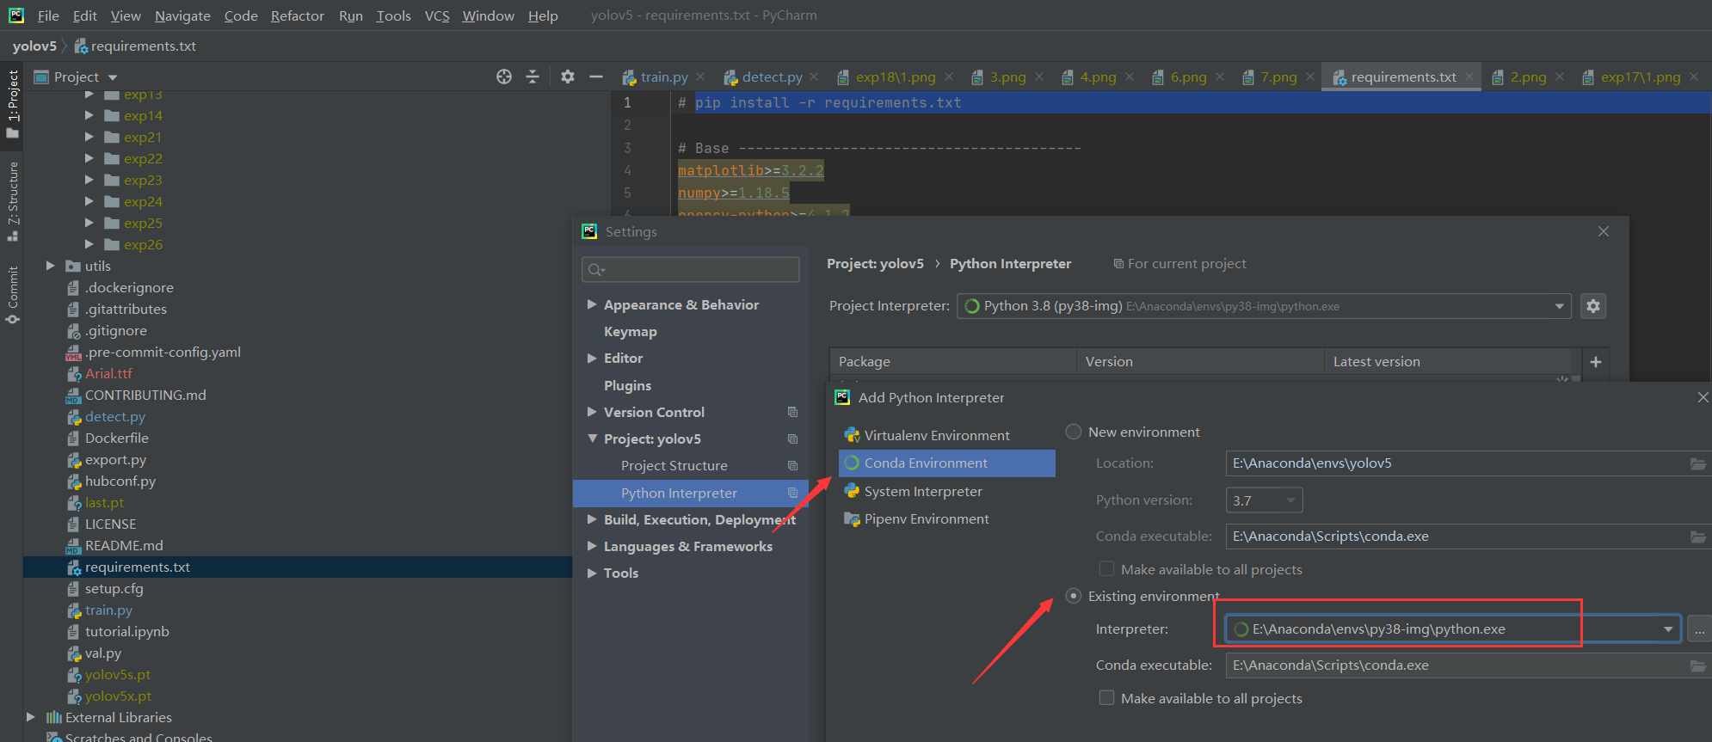
Task: Close the train.py editor tab
Action: point(700,77)
